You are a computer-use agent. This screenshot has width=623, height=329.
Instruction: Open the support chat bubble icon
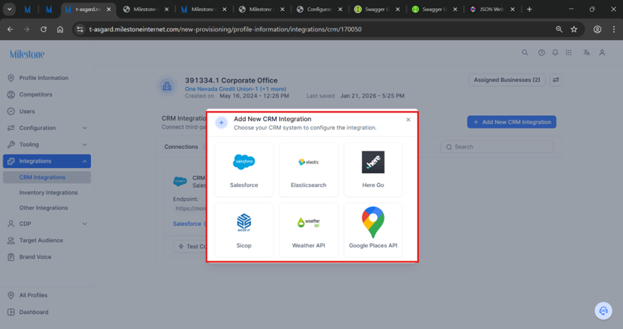(x=603, y=310)
